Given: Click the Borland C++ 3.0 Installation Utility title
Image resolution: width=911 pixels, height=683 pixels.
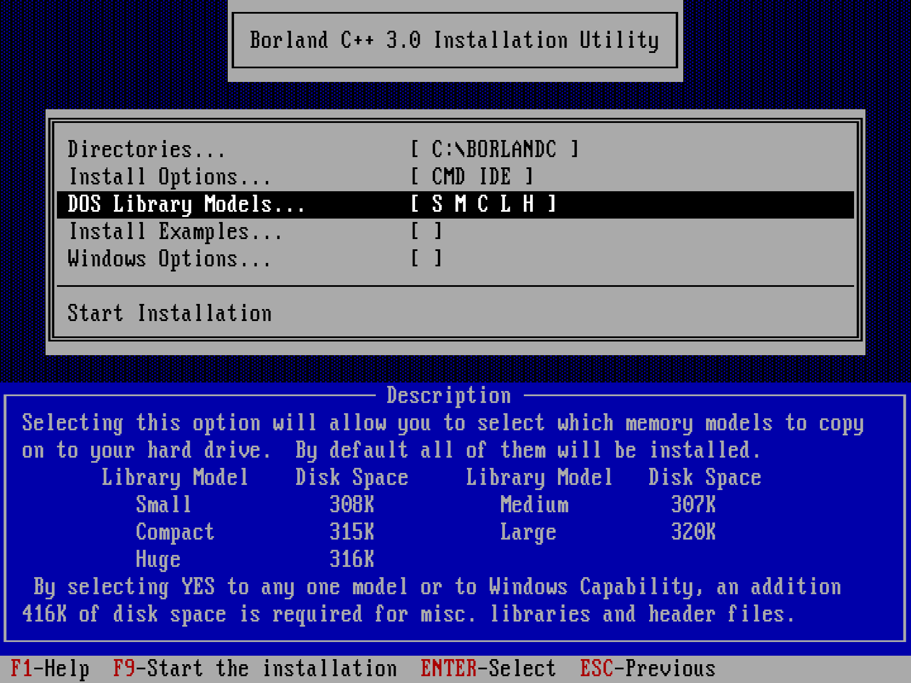Looking at the screenshot, I should (454, 40).
